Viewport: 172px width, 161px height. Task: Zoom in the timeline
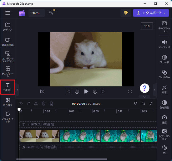[143, 104]
